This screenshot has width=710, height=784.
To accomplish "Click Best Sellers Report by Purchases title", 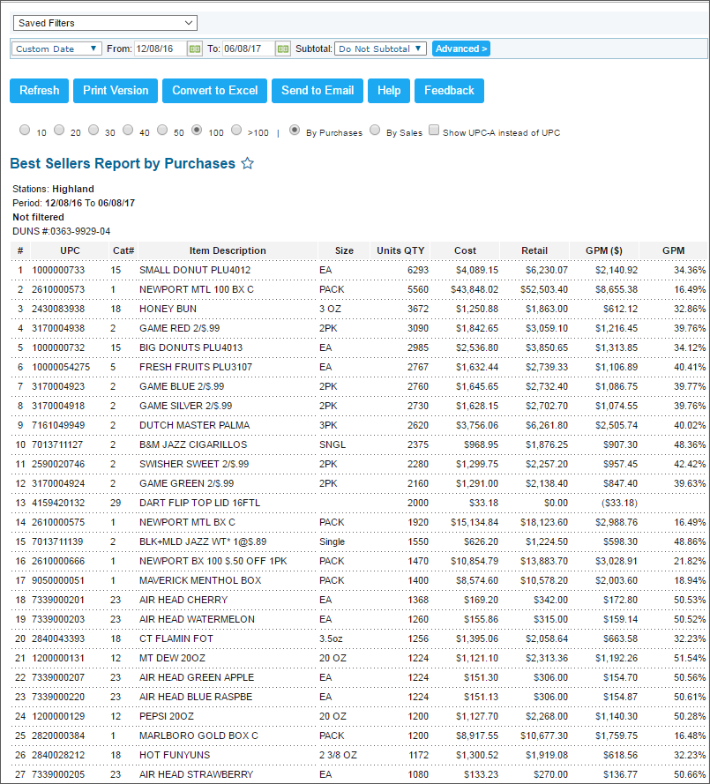I will [123, 163].
